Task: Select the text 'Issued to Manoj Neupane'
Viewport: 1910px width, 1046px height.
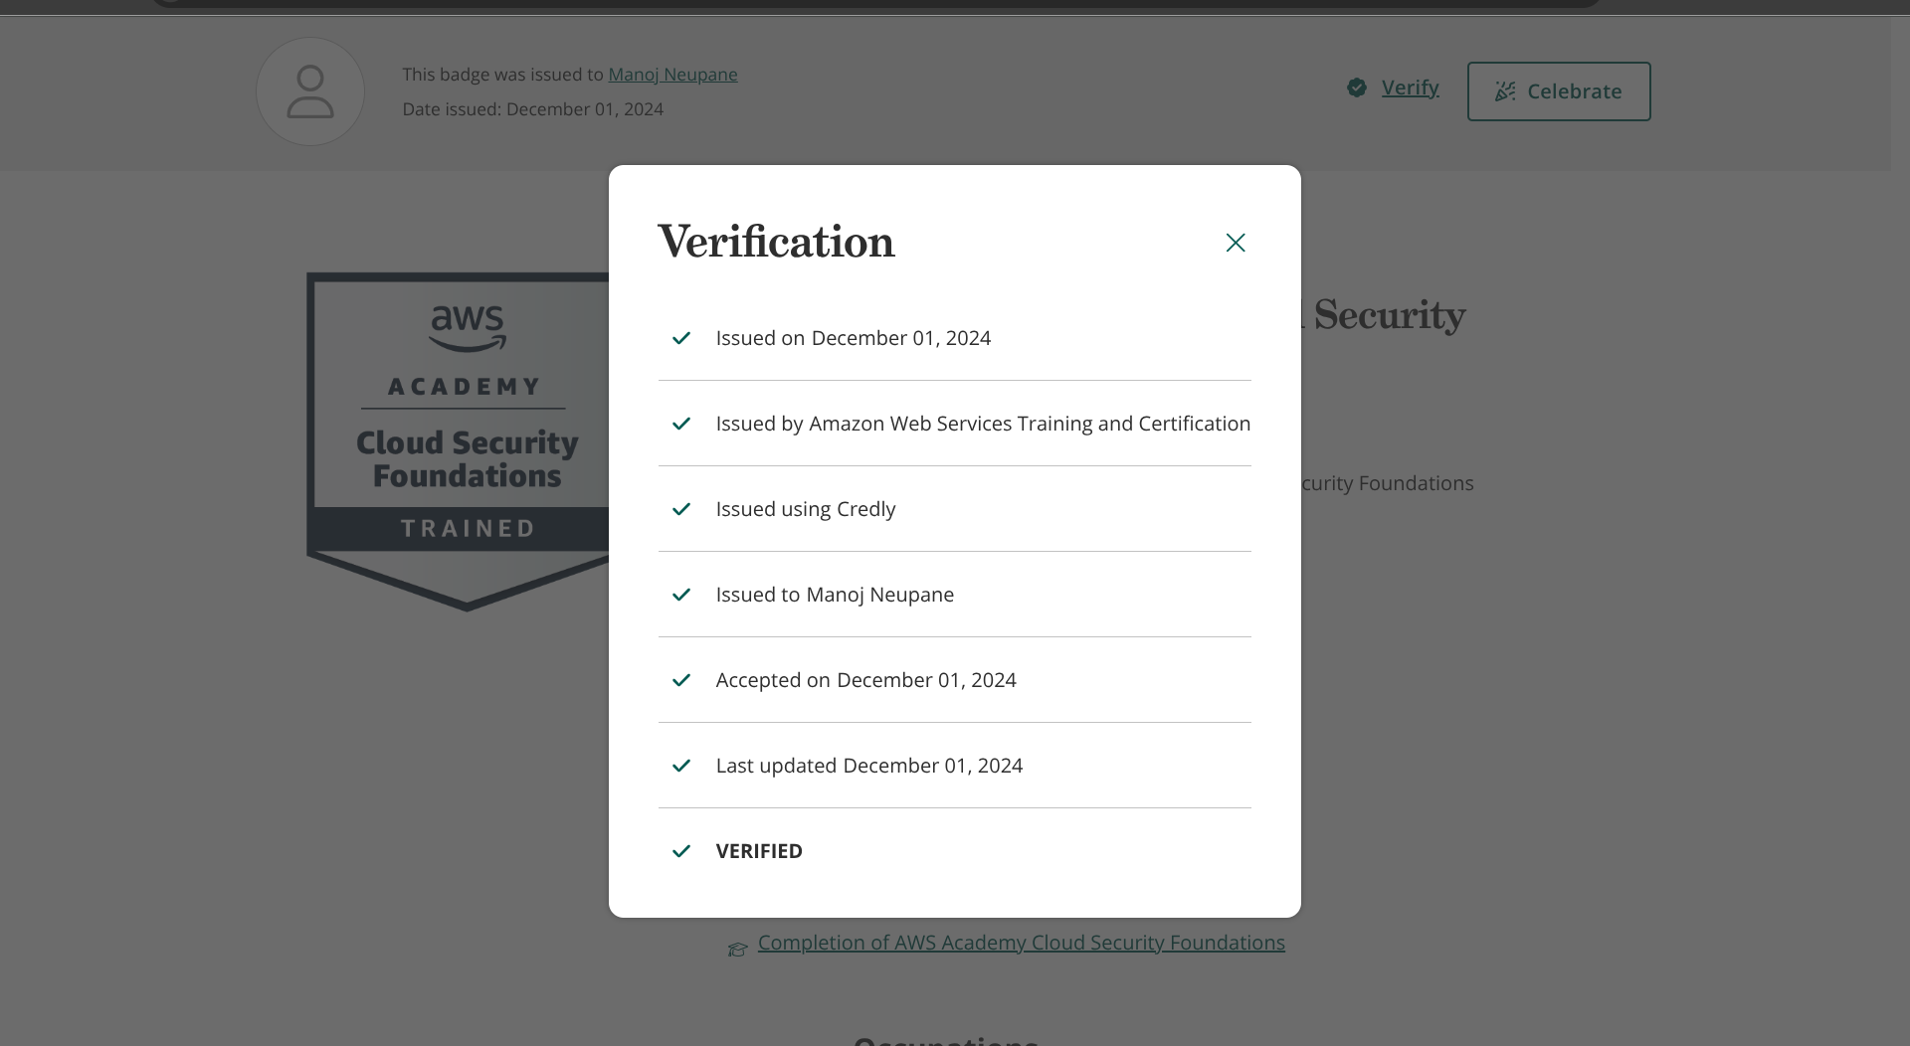Action: (x=835, y=595)
